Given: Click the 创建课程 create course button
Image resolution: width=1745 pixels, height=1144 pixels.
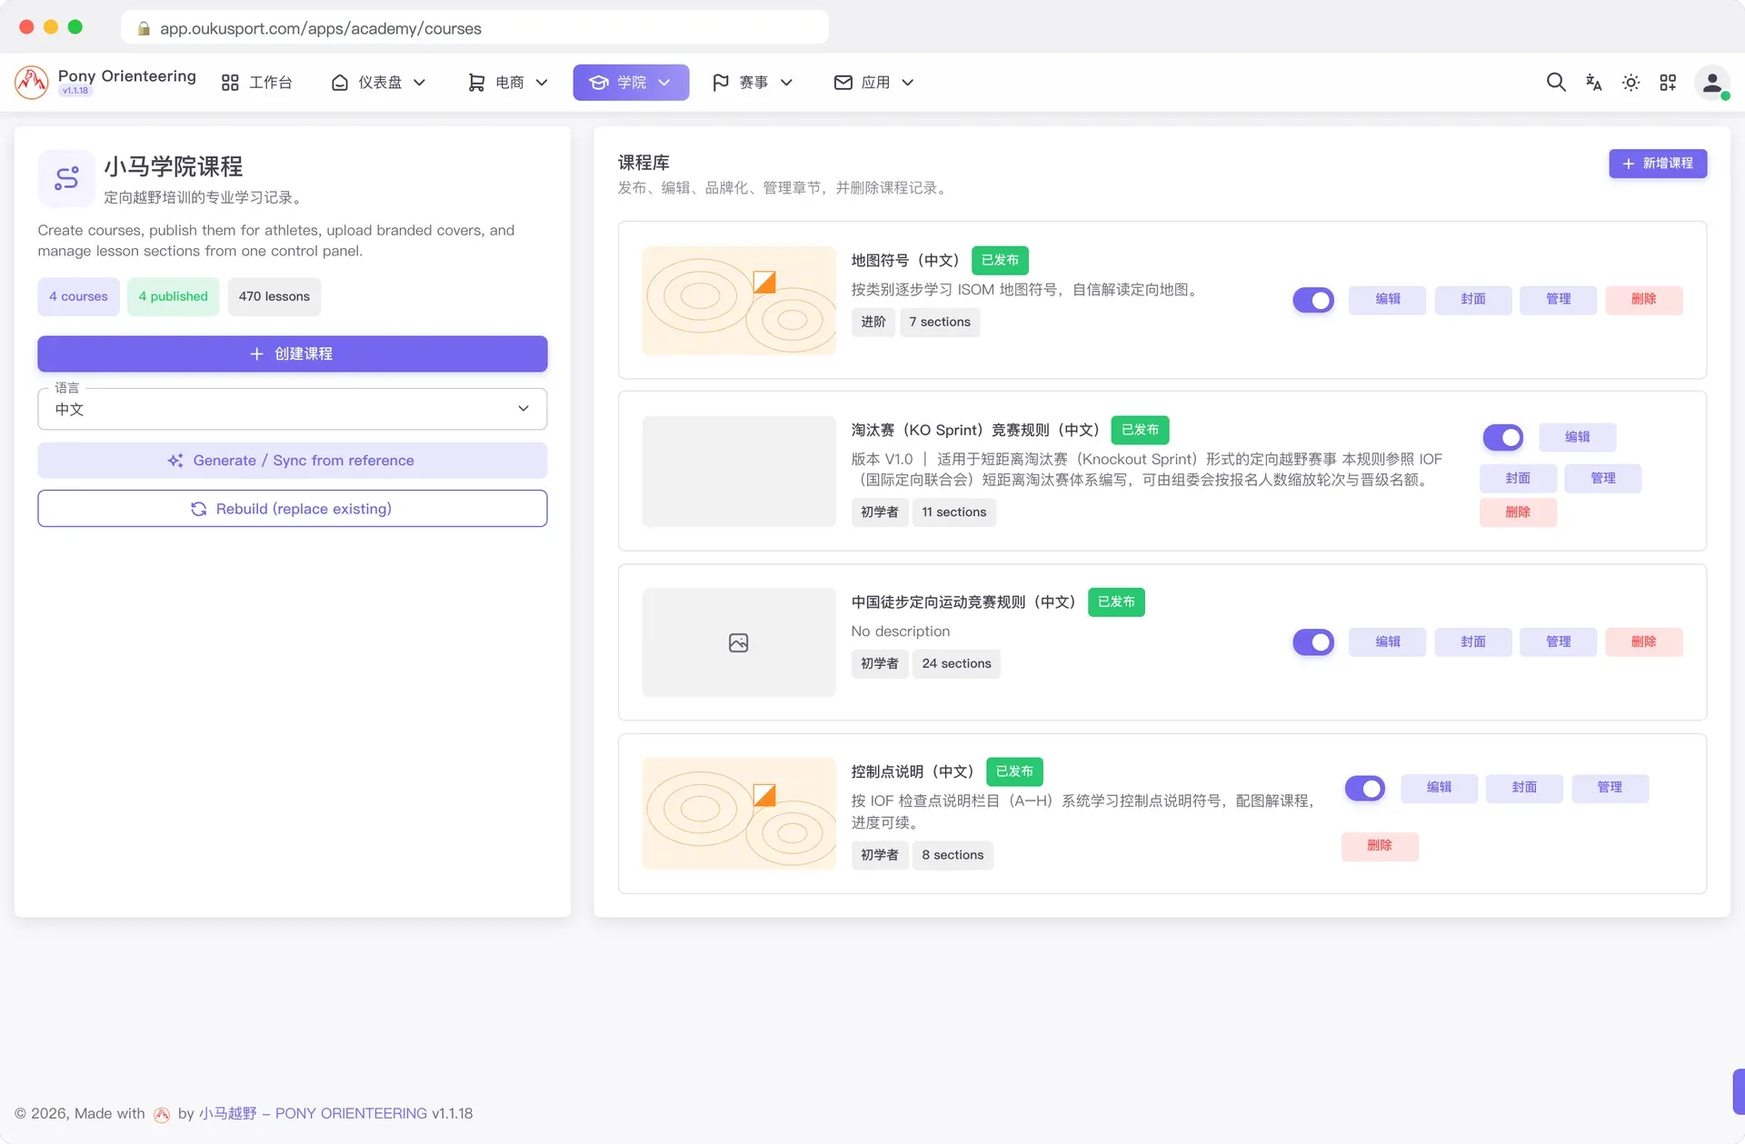Looking at the screenshot, I should point(293,353).
